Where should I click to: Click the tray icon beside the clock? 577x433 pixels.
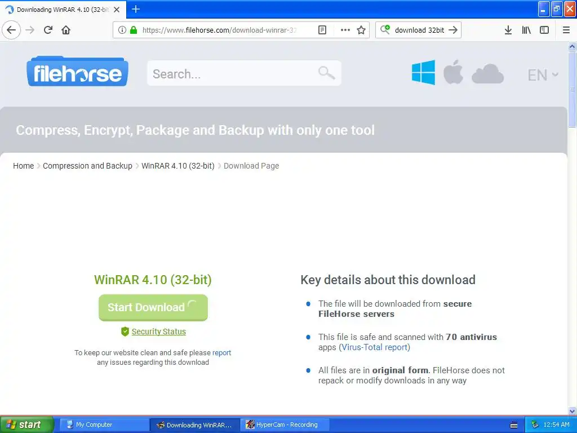click(535, 425)
